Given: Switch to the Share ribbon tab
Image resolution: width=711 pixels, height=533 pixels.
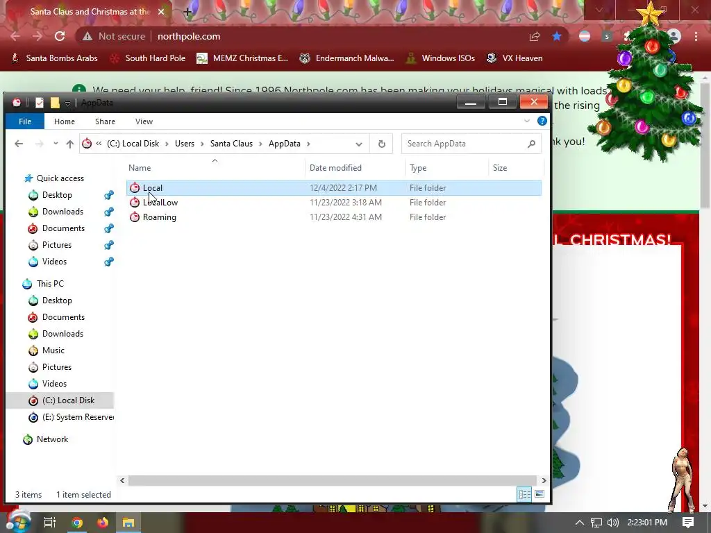Looking at the screenshot, I should [x=106, y=121].
